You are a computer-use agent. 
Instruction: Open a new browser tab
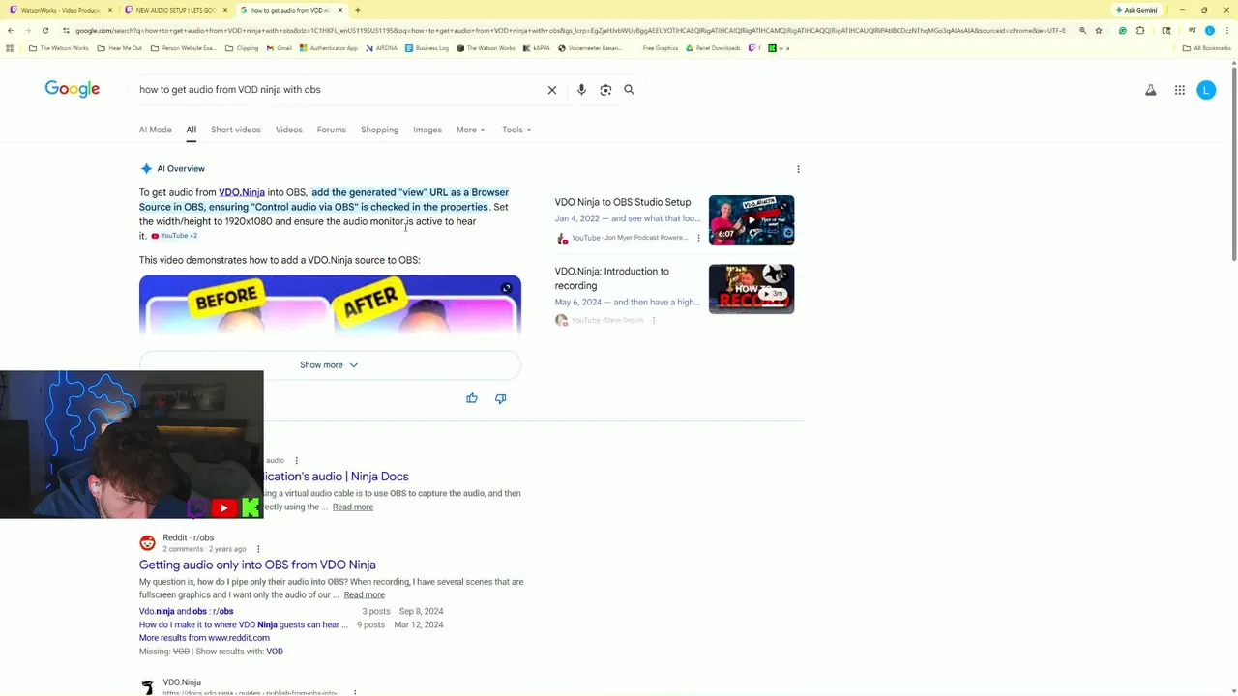[358, 10]
